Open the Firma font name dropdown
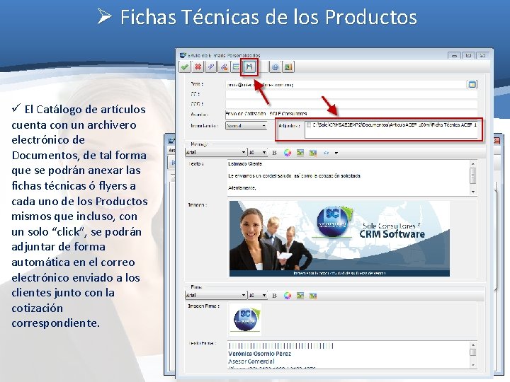This screenshot has height=382, width=510. (x=215, y=295)
